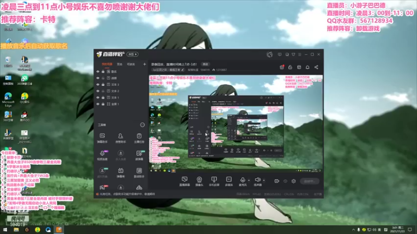Screen dimensions: 417x234
Task: Add 多媒体 multimedia source
Action: (229, 181)
